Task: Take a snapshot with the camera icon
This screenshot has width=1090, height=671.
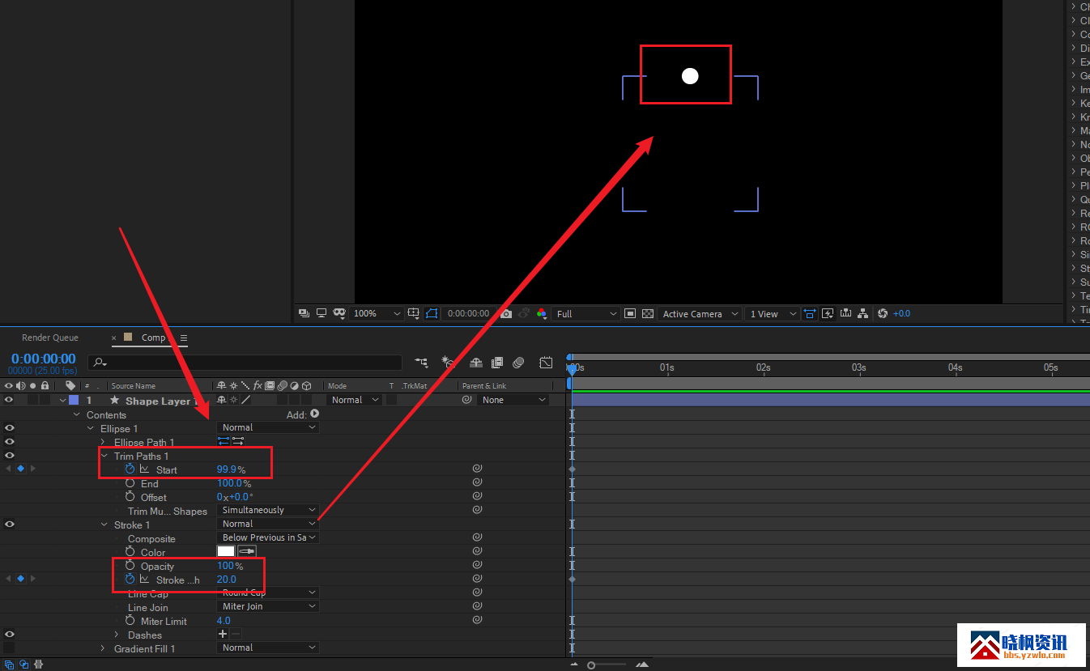Action: (x=506, y=313)
